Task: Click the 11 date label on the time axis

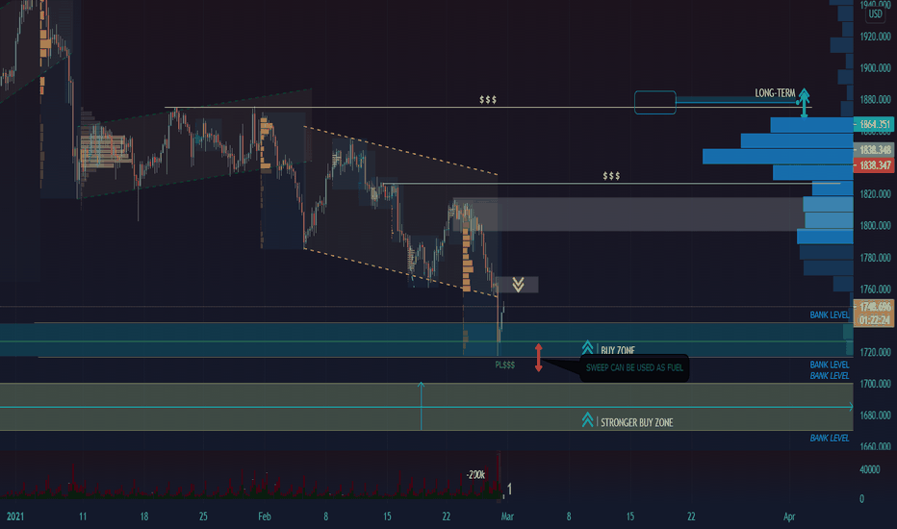Action: 83,516
